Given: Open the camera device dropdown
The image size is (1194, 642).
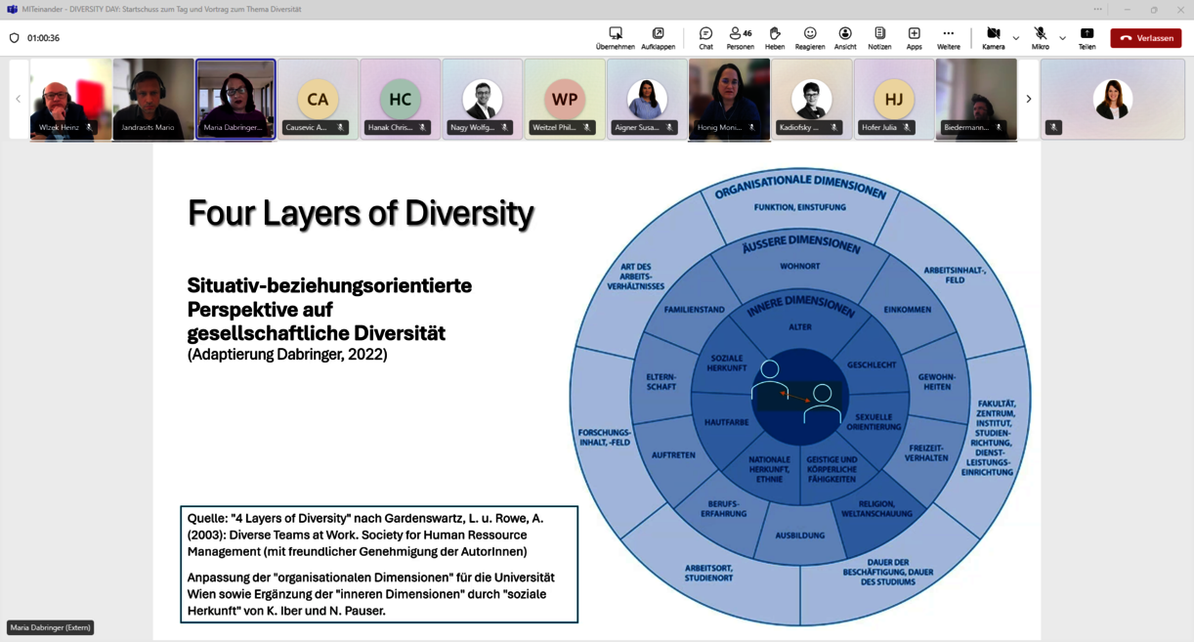Looking at the screenshot, I should click(x=1016, y=39).
